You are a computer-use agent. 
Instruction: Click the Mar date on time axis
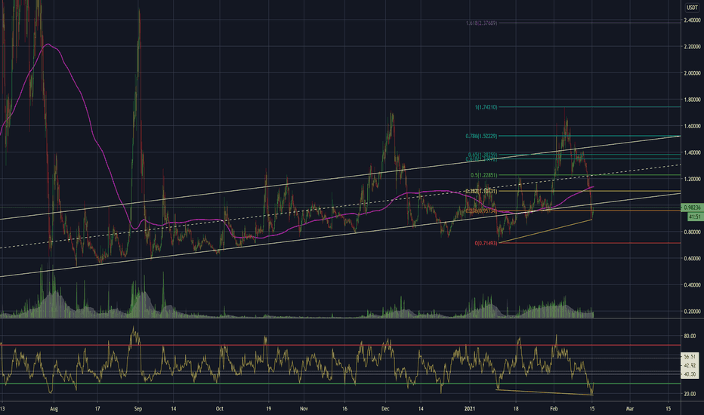(630, 409)
